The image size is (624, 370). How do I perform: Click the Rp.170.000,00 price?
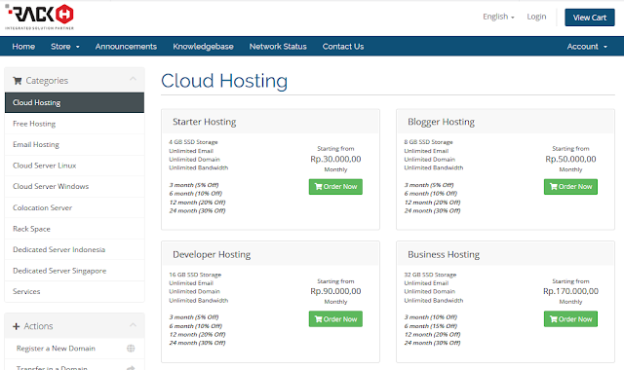tap(570, 291)
